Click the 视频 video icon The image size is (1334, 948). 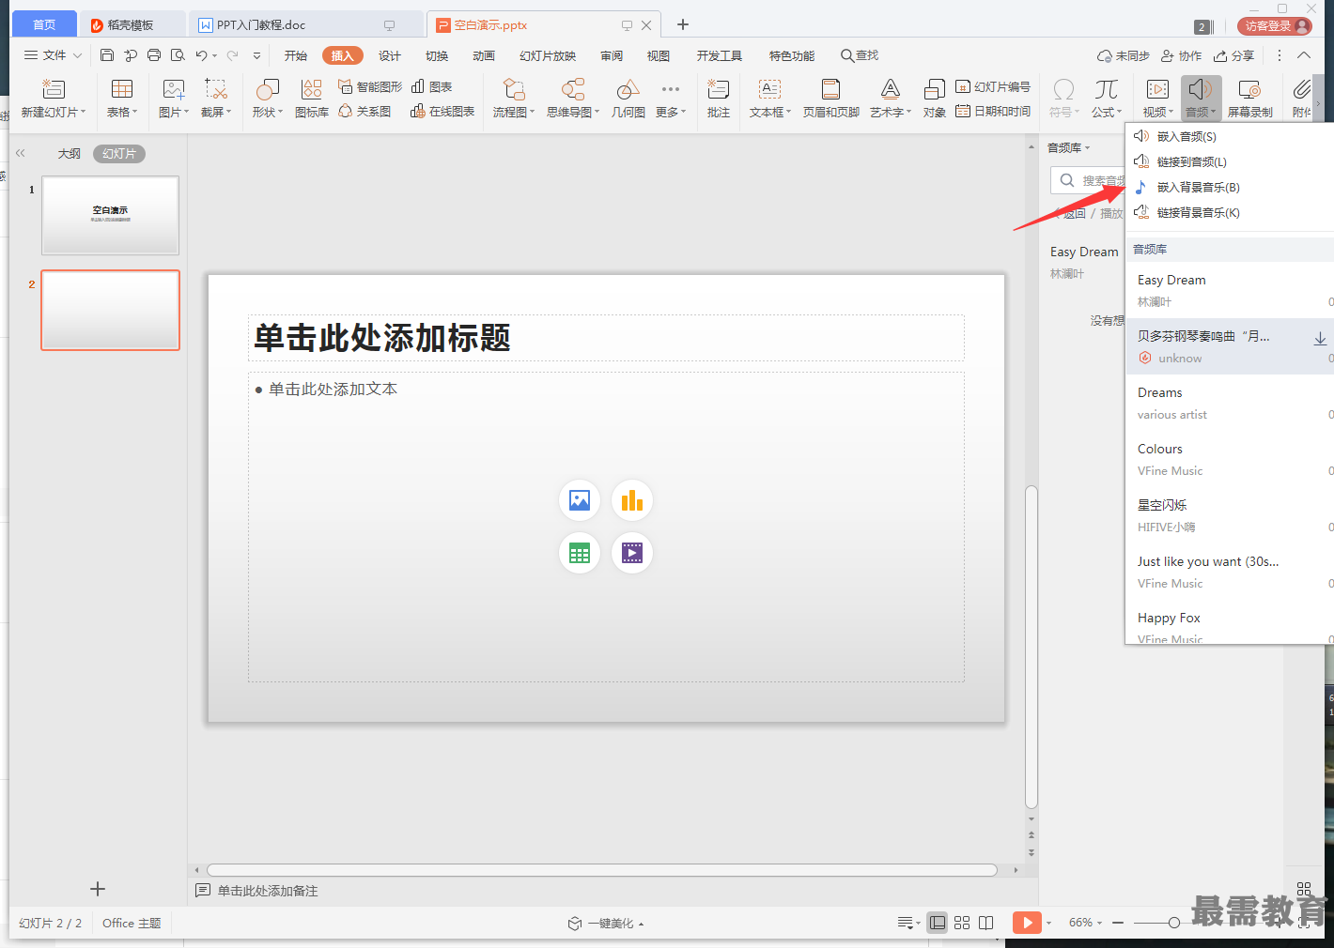pos(1158,89)
